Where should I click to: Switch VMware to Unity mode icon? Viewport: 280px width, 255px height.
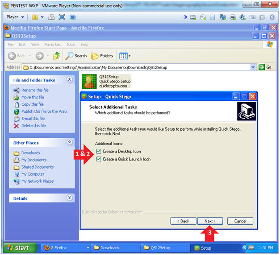pos(72,17)
